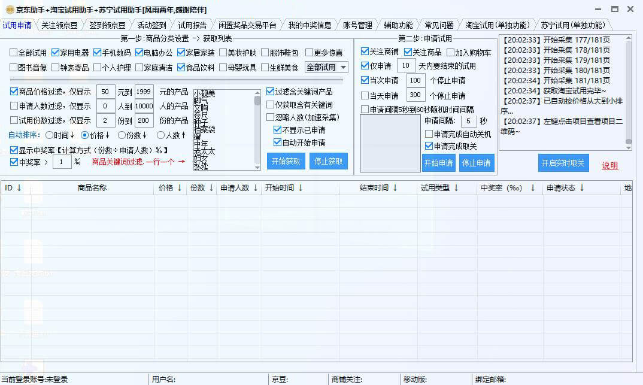Uncheck 过滤含关键词产品 checkbox

pyautogui.click(x=270, y=92)
